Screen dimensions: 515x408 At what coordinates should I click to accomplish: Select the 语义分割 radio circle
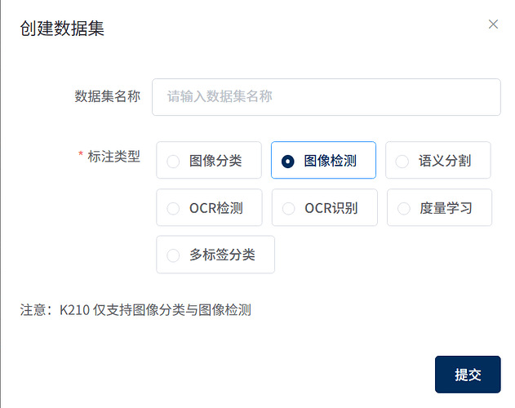click(x=402, y=162)
